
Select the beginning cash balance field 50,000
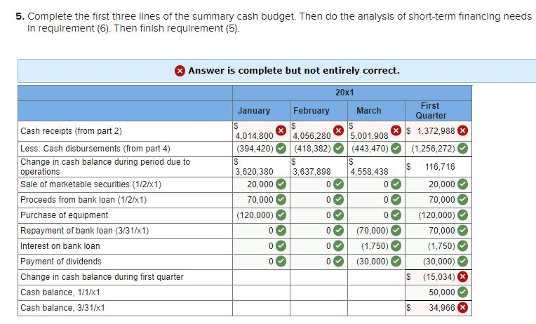[x=438, y=292]
